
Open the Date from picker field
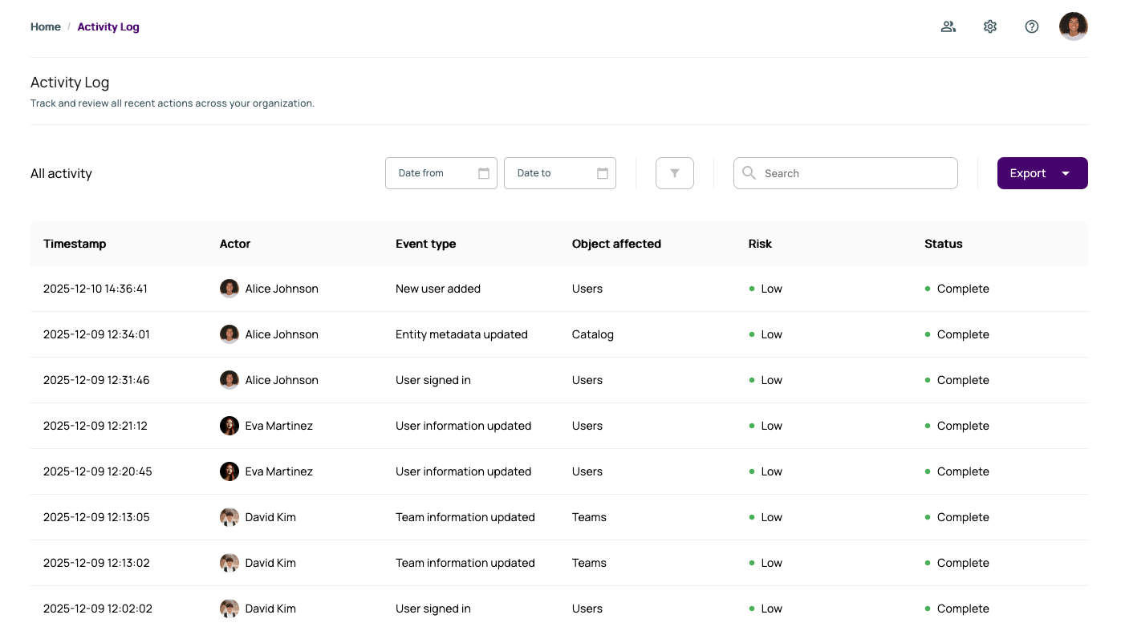(x=433, y=173)
